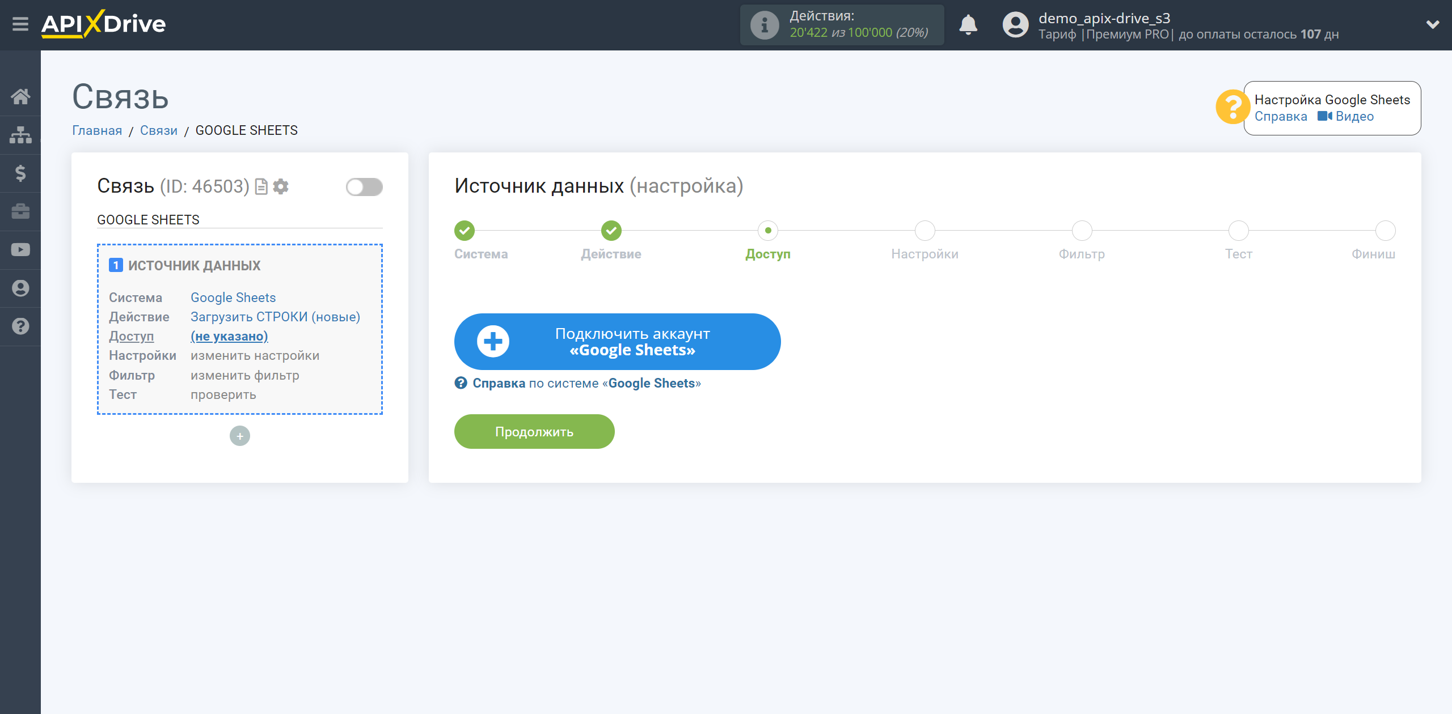
Task: Click проверить test text
Action: pyautogui.click(x=223, y=394)
